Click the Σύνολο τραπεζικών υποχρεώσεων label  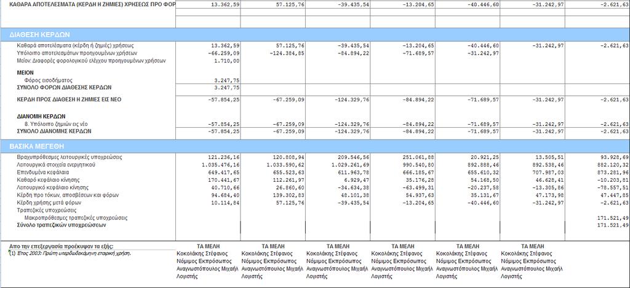pos(62,225)
